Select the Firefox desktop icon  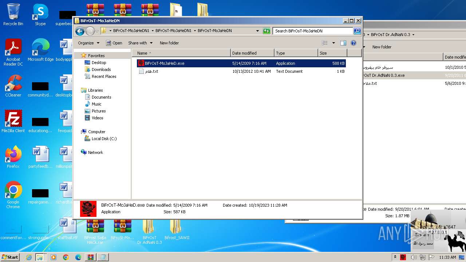[13, 158]
